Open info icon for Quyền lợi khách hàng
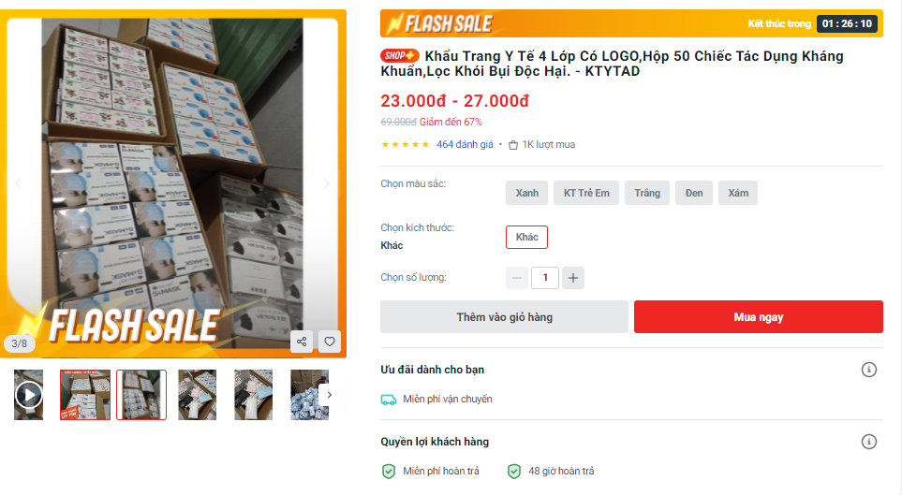 [868, 442]
